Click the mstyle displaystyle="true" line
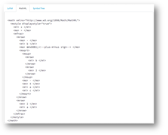This screenshot has height=135, width=168. click(x=31, y=24)
